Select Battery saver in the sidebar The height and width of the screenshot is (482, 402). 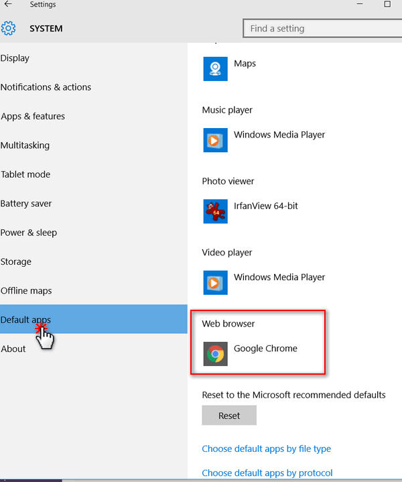[26, 204]
